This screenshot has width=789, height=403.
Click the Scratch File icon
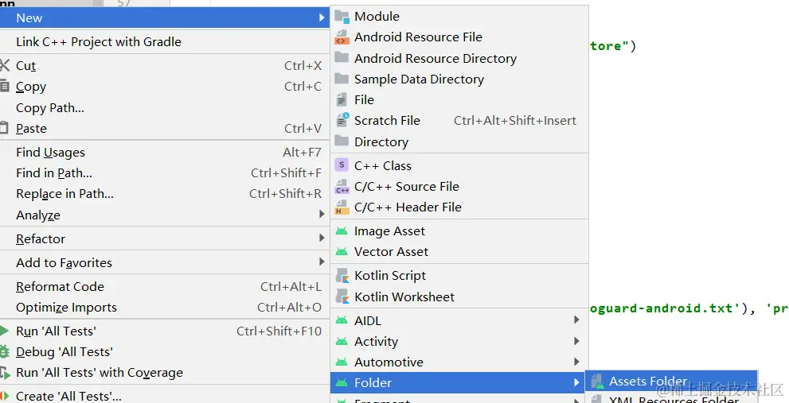pyautogui.click(x=342, y=121)
